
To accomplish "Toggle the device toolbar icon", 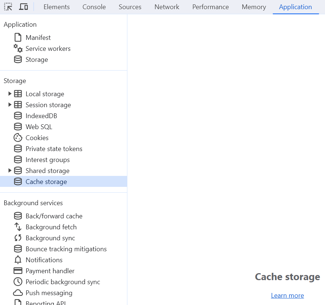I will coord(23,7).
